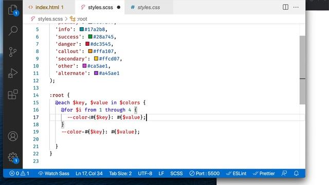The image size is (329, 185).
Task: Click the feedback icon in status bar
Action: [x=284, y=174]
